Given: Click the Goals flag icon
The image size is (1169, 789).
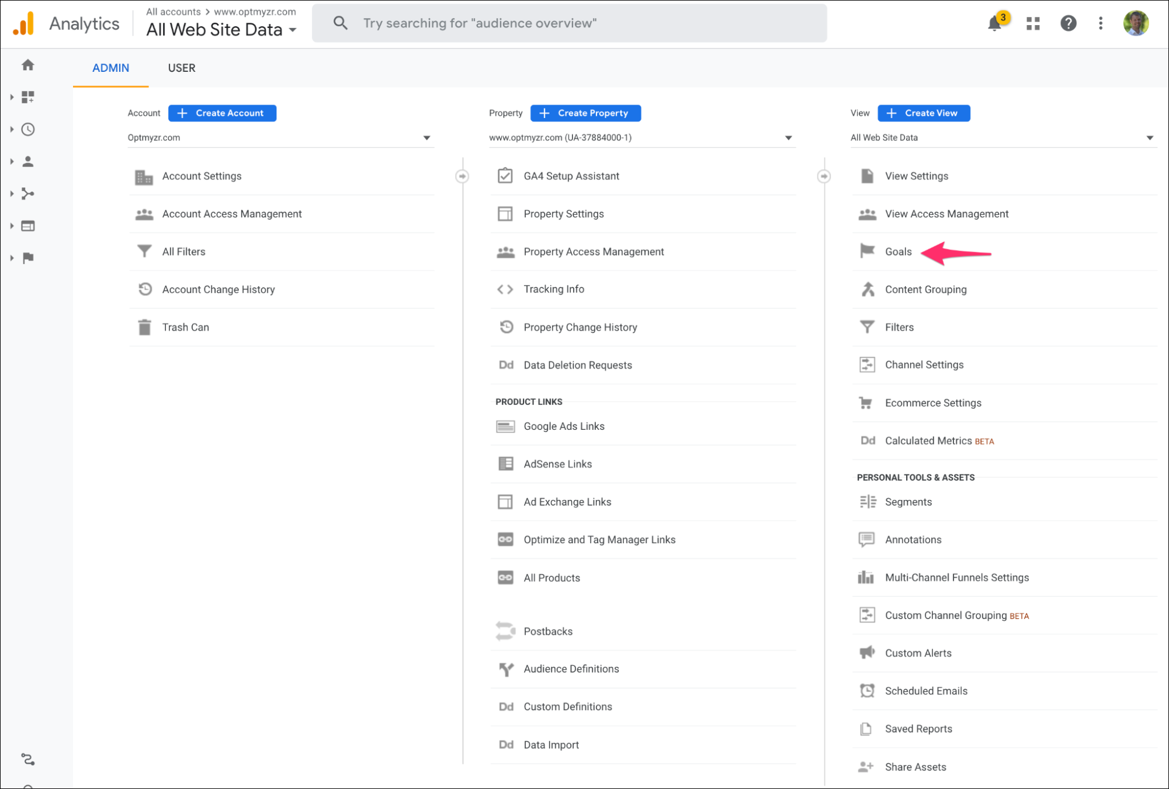Looking at the screenshot, I should coord(867,251).
